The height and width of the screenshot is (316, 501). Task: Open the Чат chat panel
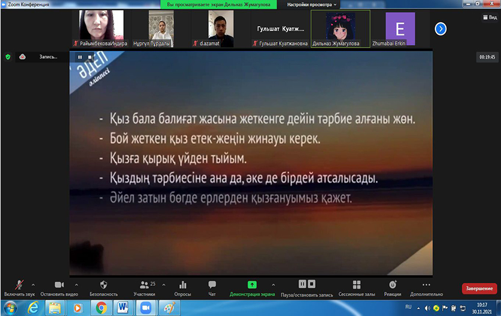[212, 285]
